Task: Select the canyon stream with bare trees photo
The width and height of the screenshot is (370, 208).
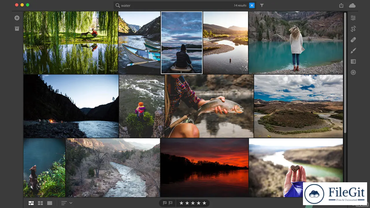Action: [x=113, y=168]
